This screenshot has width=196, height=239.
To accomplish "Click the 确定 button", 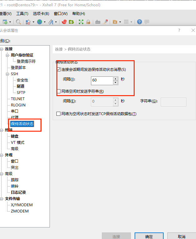I will pyautogui.click(x=149, y=237).
